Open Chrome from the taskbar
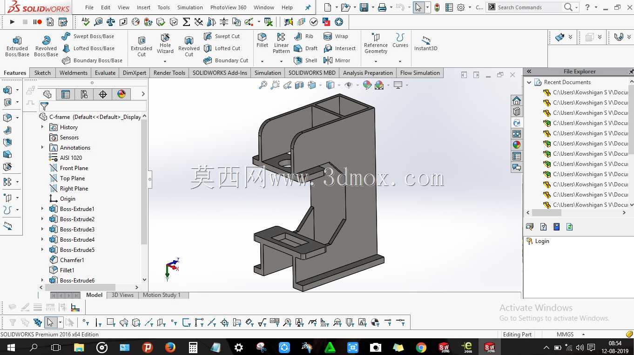This screenshot has width=634, height=355. click(x=421, y=347)
